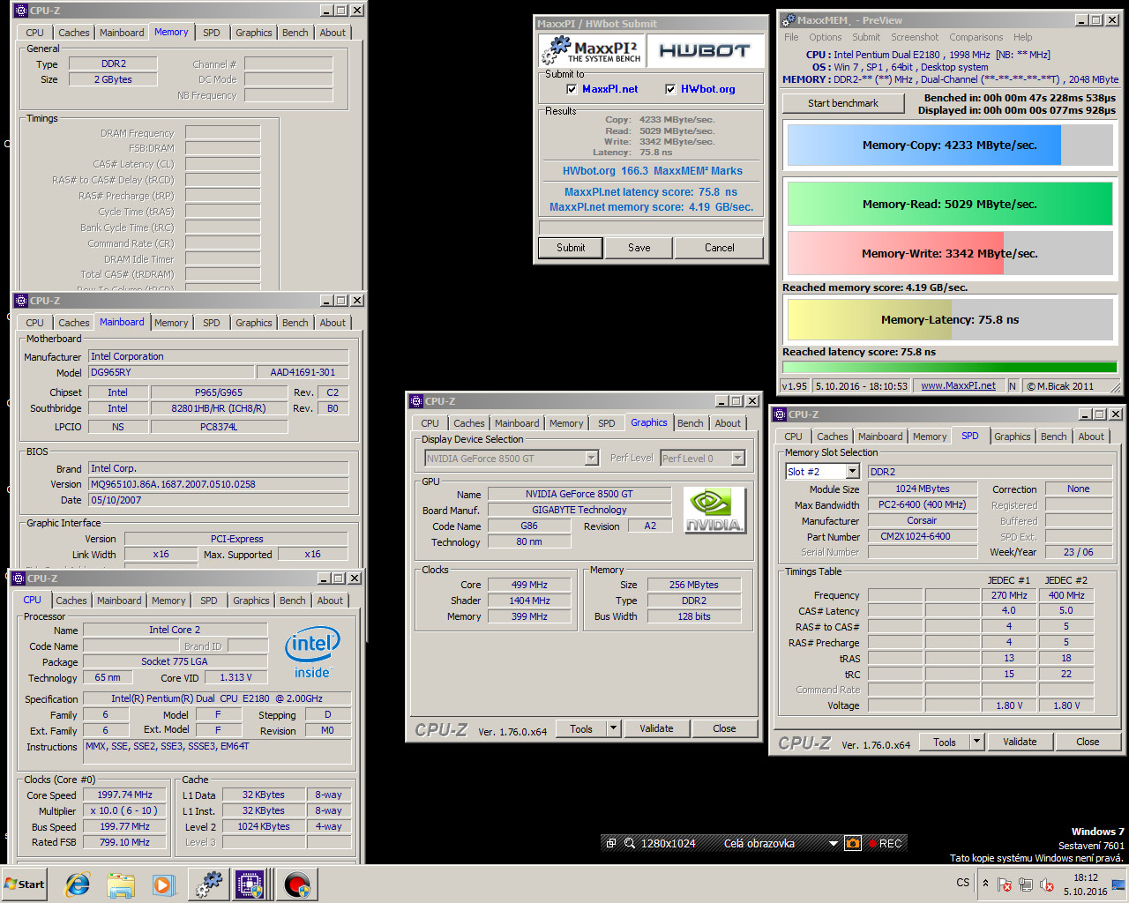This screenshot has height=903, width=1129.
Task: Launch Windows Media Player from the taskbar
Action: click(163, 884)
